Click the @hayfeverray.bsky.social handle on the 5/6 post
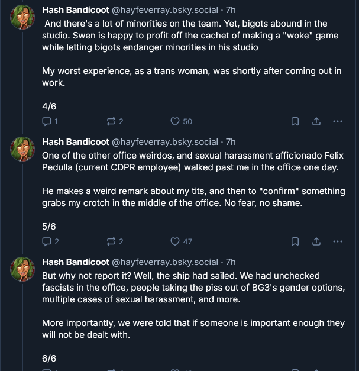The height and width of the screenshot is (371, 359). pos(165,142)
